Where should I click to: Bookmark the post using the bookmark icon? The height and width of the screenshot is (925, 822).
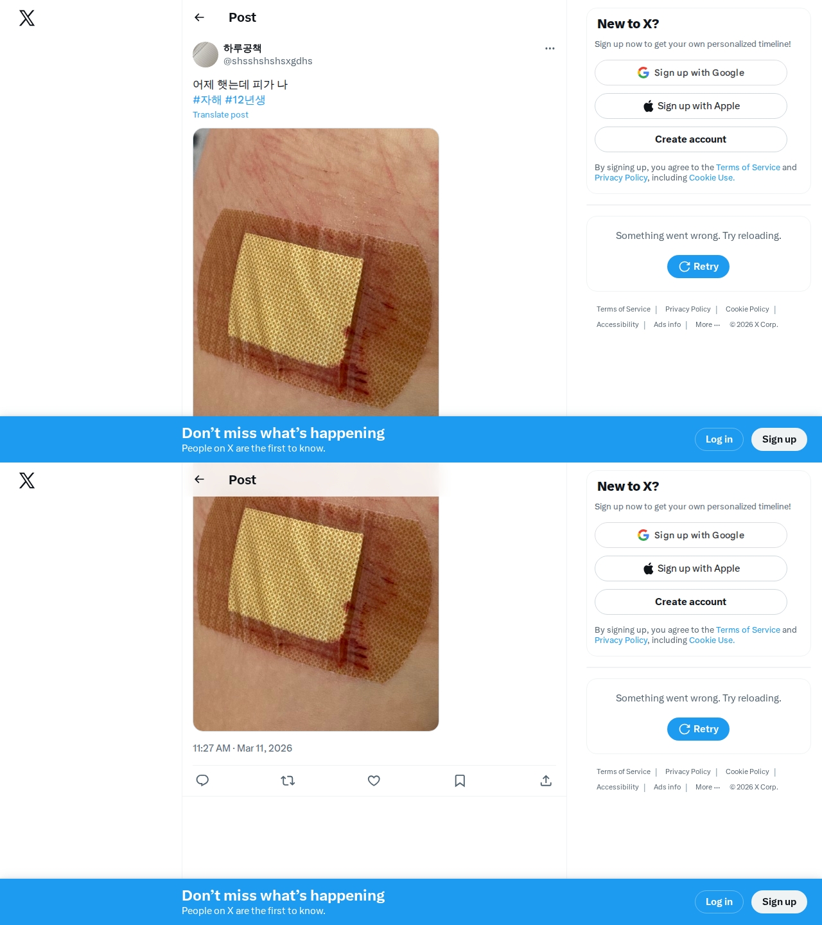pos(460,780)
